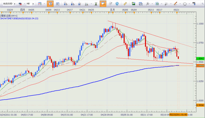Click the orange marker under 04/05
The width and height of the screenshot is (205, 118).
(x=32, y=13)
